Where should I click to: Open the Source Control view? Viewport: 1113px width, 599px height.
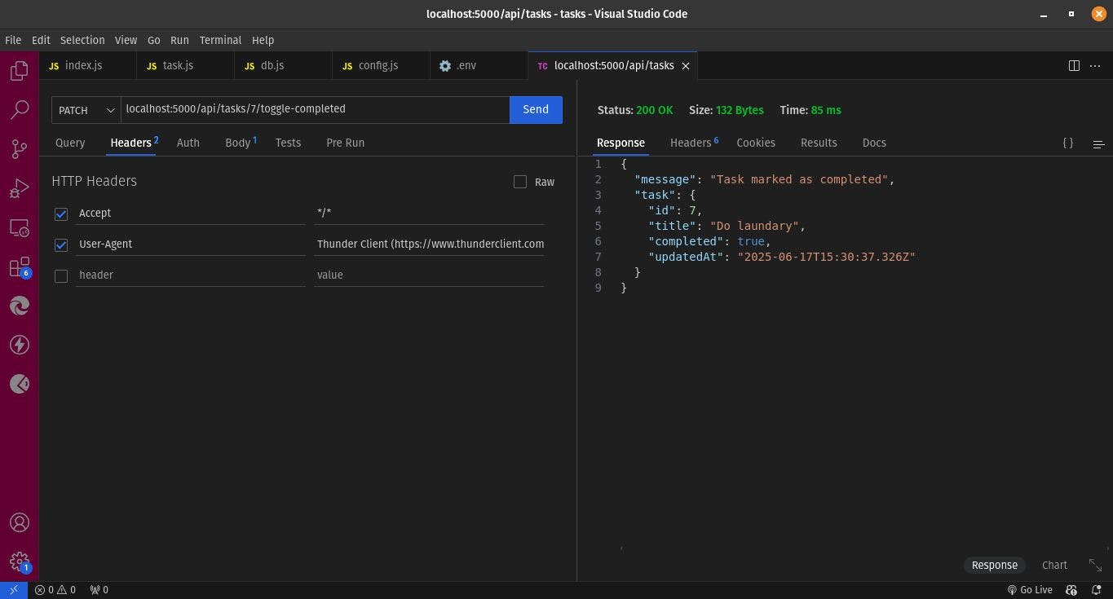(x=20, y=149)
